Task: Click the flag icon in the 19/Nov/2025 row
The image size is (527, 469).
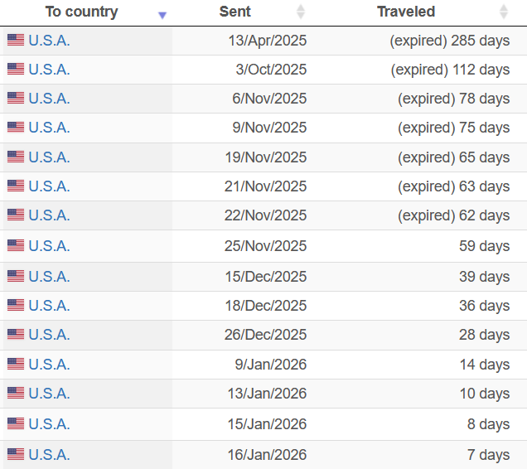Action: (16, 157)
